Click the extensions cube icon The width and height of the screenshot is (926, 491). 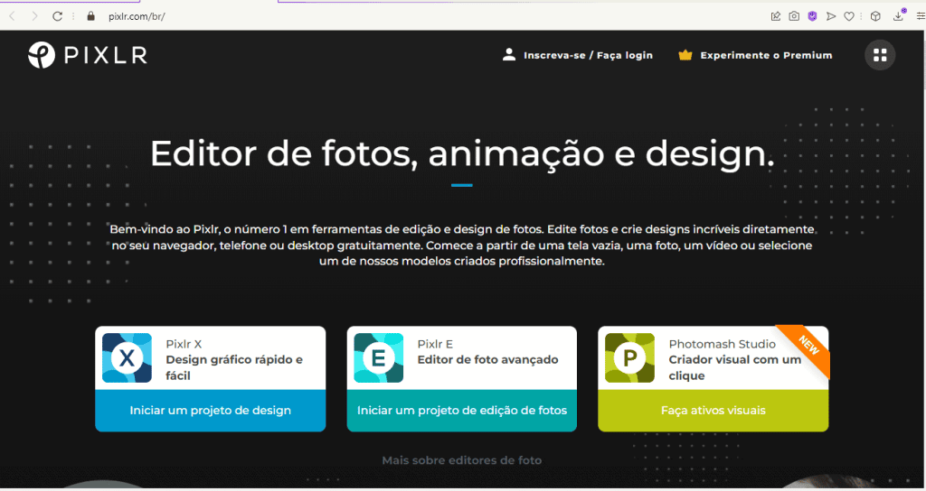[875, 16]
